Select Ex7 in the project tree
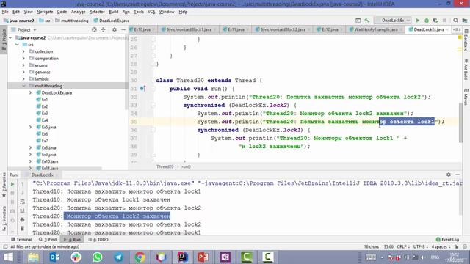The width and height of the screenshot is (470, 264). pos(44,141)
